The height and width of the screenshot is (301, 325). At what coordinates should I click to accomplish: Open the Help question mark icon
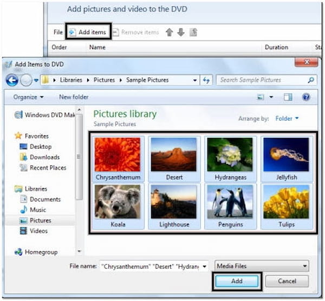306,97
